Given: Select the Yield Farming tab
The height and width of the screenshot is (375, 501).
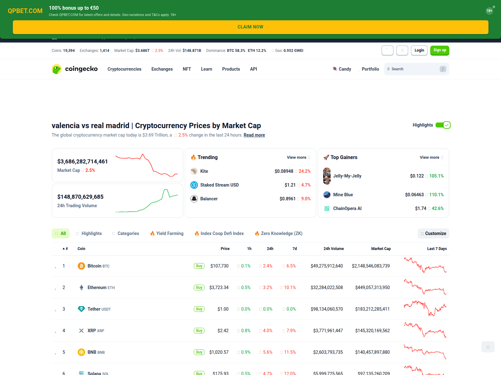Looking at the screenshot, I should [x=167, y=233].
